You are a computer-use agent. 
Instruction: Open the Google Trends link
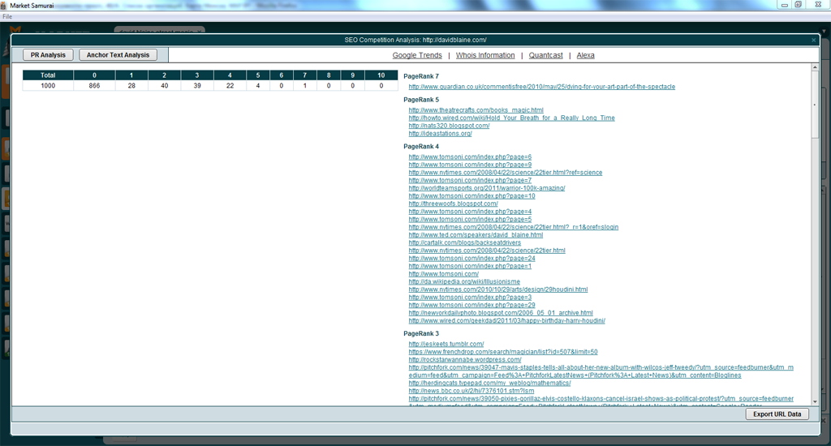tap(417, 55)
